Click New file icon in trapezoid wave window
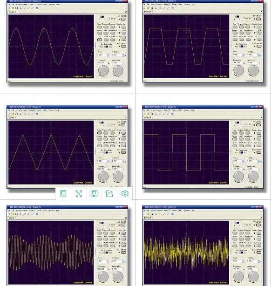 (x=144, y=8)
